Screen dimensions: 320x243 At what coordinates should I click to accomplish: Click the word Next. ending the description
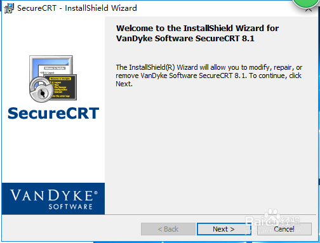124,84
